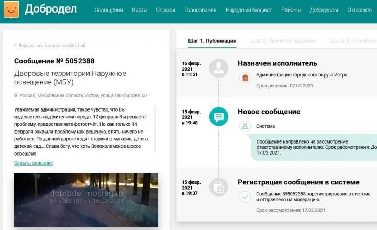377x230 pixels.
Task: Click the checkmark circle icon in registration step
Action: pos(245,196)
